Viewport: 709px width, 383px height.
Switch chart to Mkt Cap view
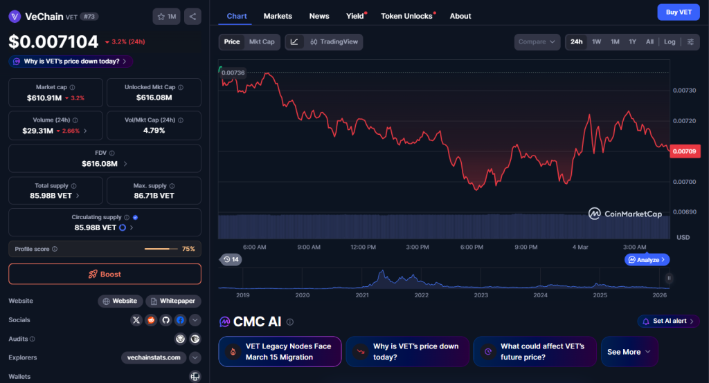(x=262, y=41)
